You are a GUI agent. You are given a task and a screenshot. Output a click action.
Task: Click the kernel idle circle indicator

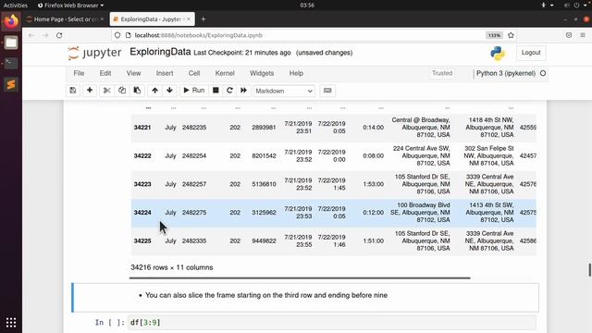(543, 73)
